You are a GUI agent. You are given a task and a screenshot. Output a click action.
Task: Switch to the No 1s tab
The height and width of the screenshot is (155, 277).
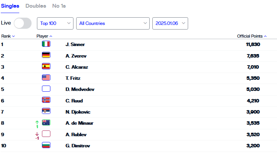pyautogui.click(x=59, y=6)
